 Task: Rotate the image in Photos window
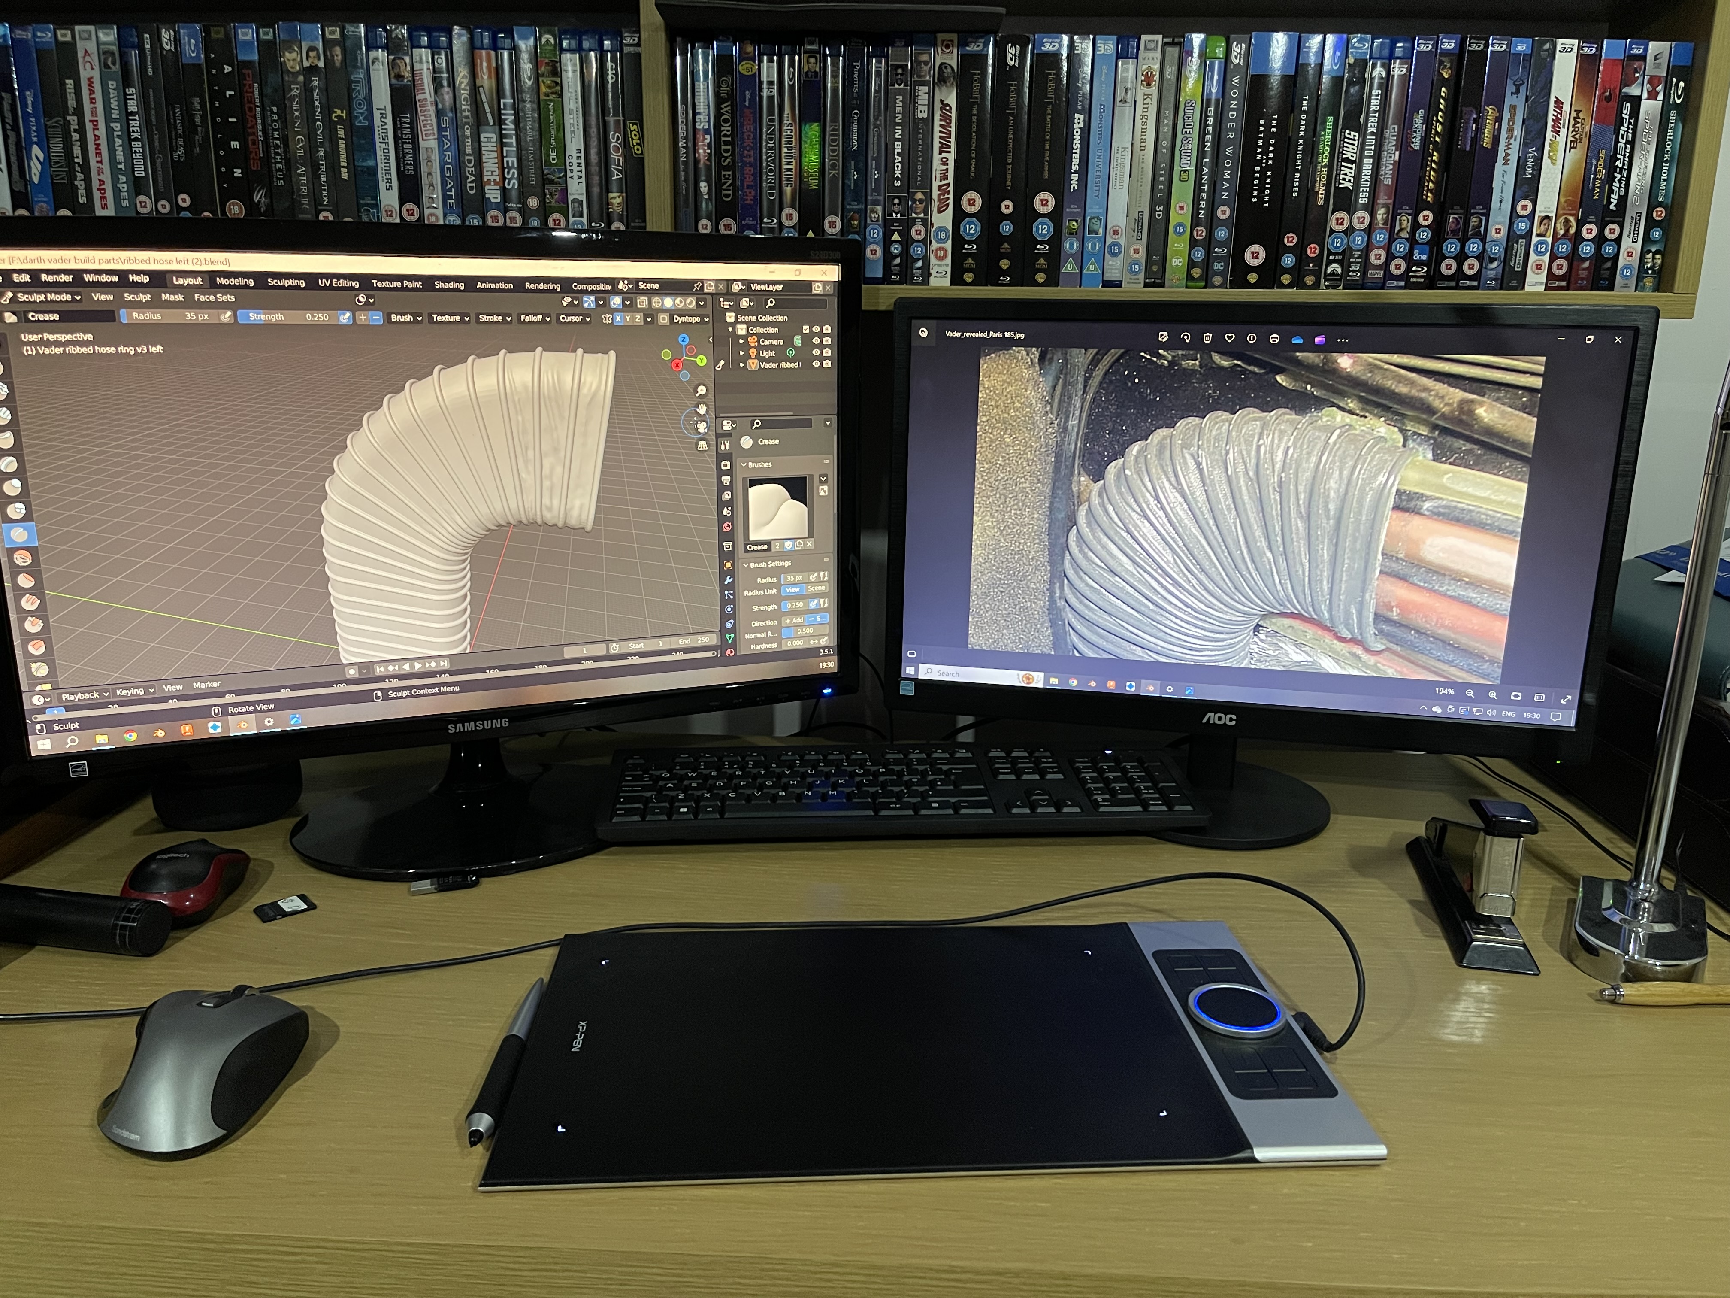point(1185,337)
